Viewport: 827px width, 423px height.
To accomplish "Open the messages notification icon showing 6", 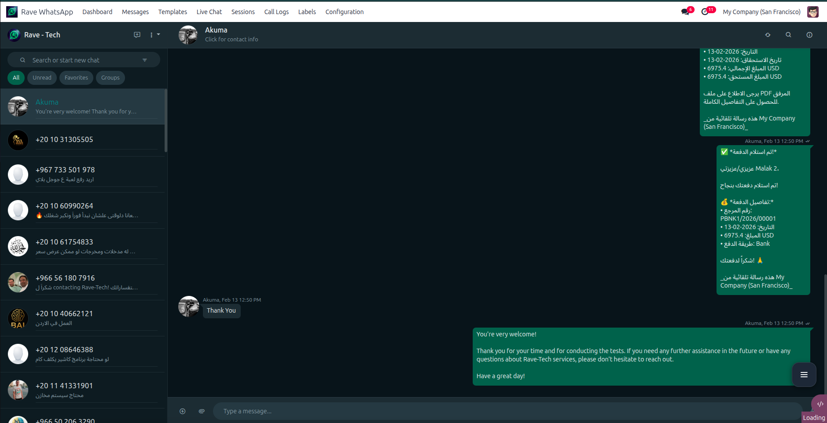I will coord(685,12).
